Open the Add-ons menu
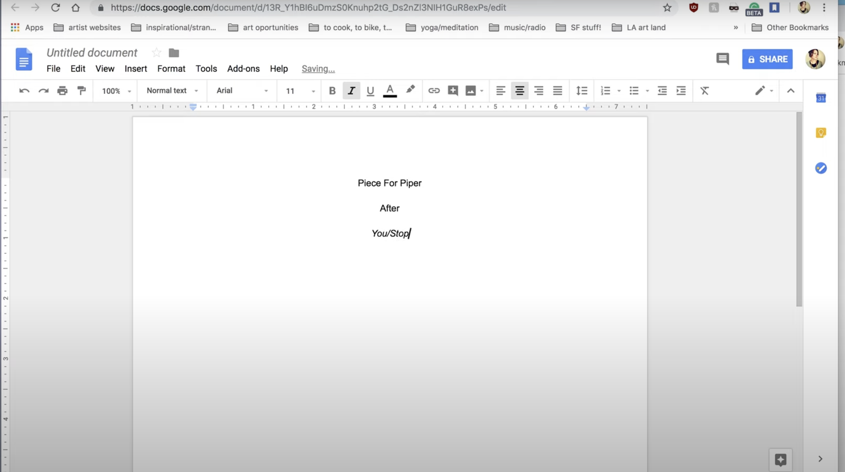Image resolution: width=845 pixels, height=472 pixels. [243, 69]
